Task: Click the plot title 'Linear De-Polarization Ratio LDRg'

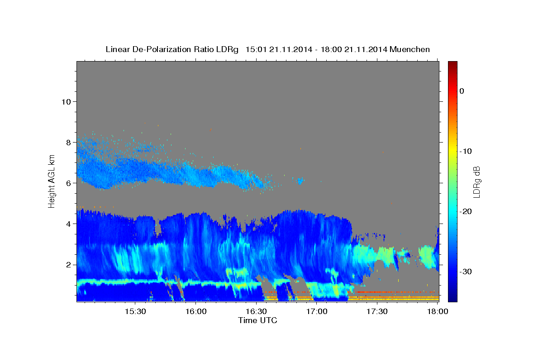Action: tap(171, 49)
